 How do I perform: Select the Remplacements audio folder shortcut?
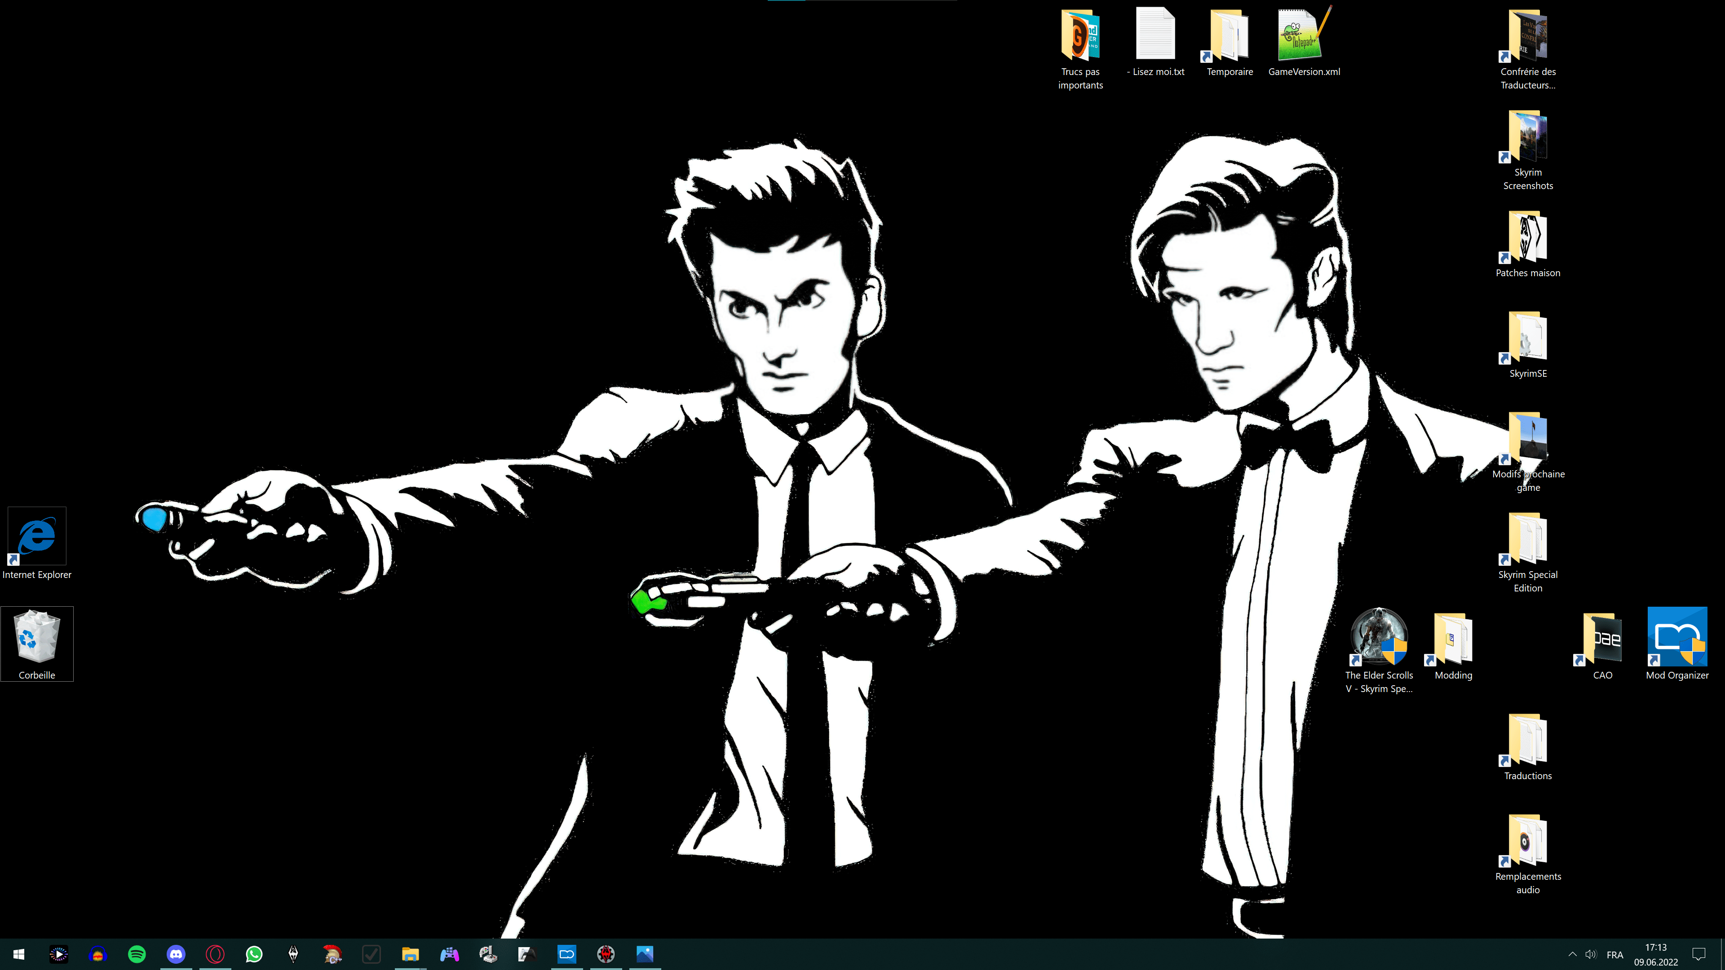coord(1527,854)
